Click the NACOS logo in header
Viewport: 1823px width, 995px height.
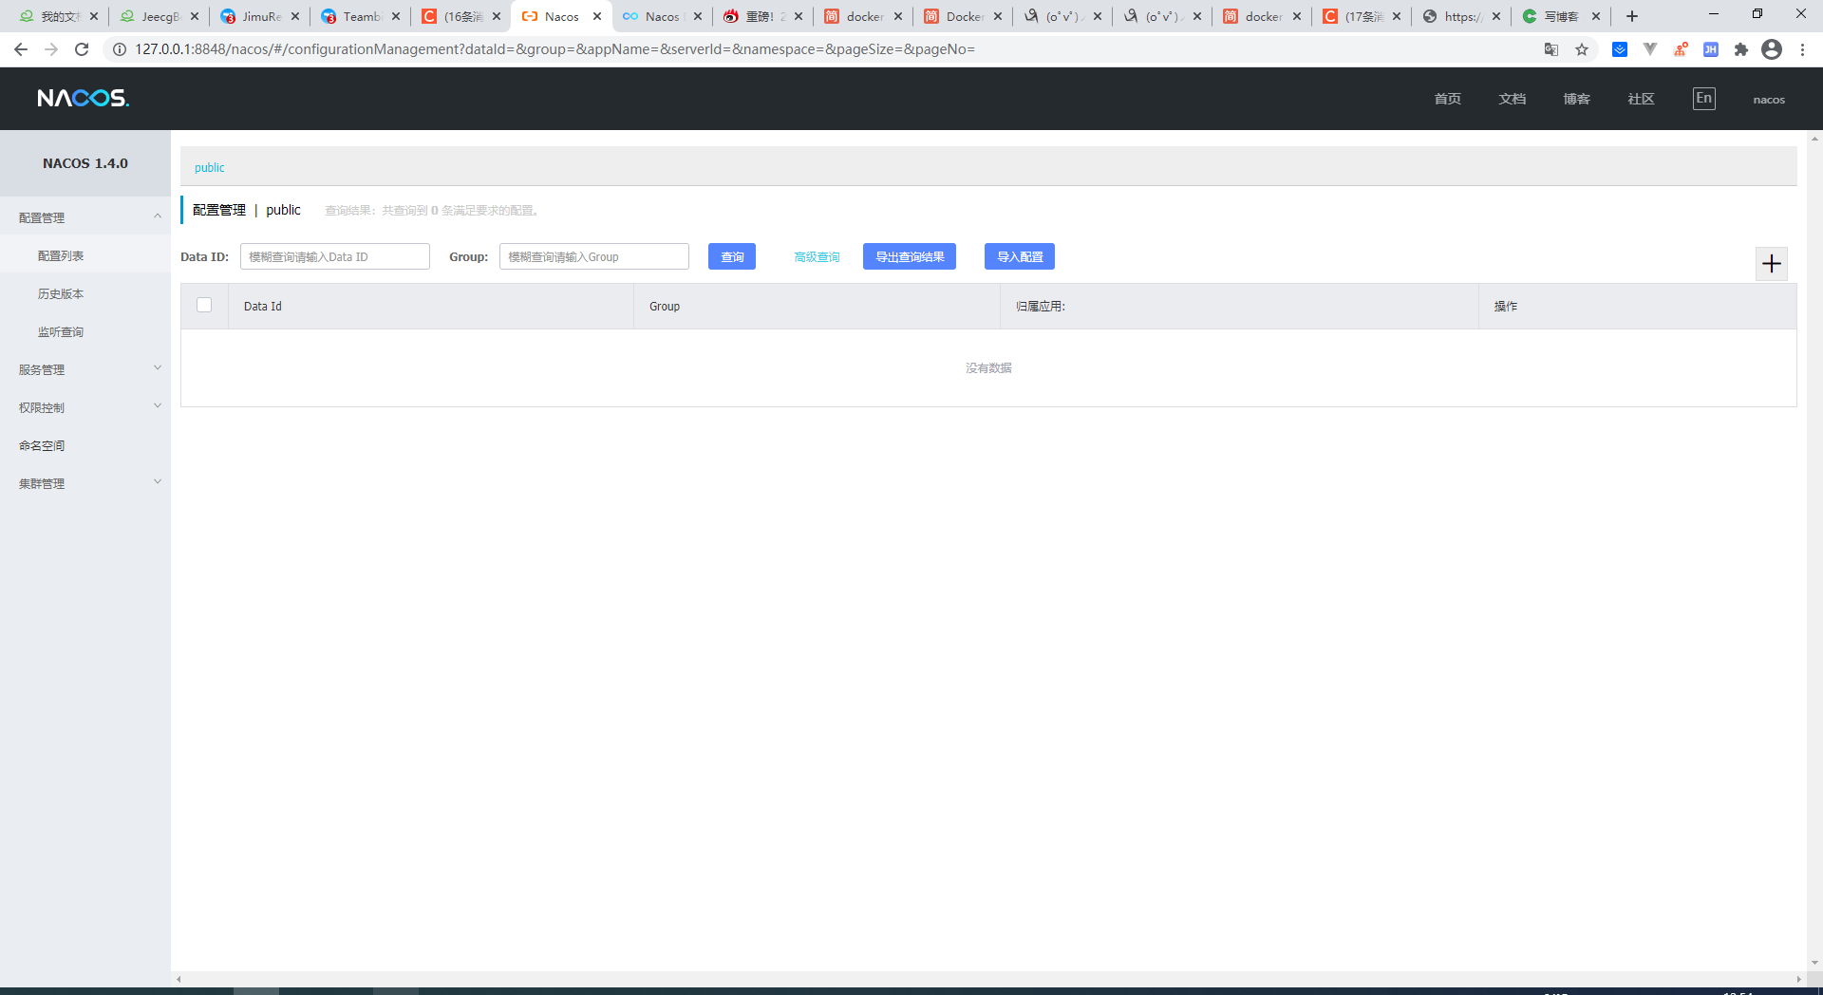point(84,99)
